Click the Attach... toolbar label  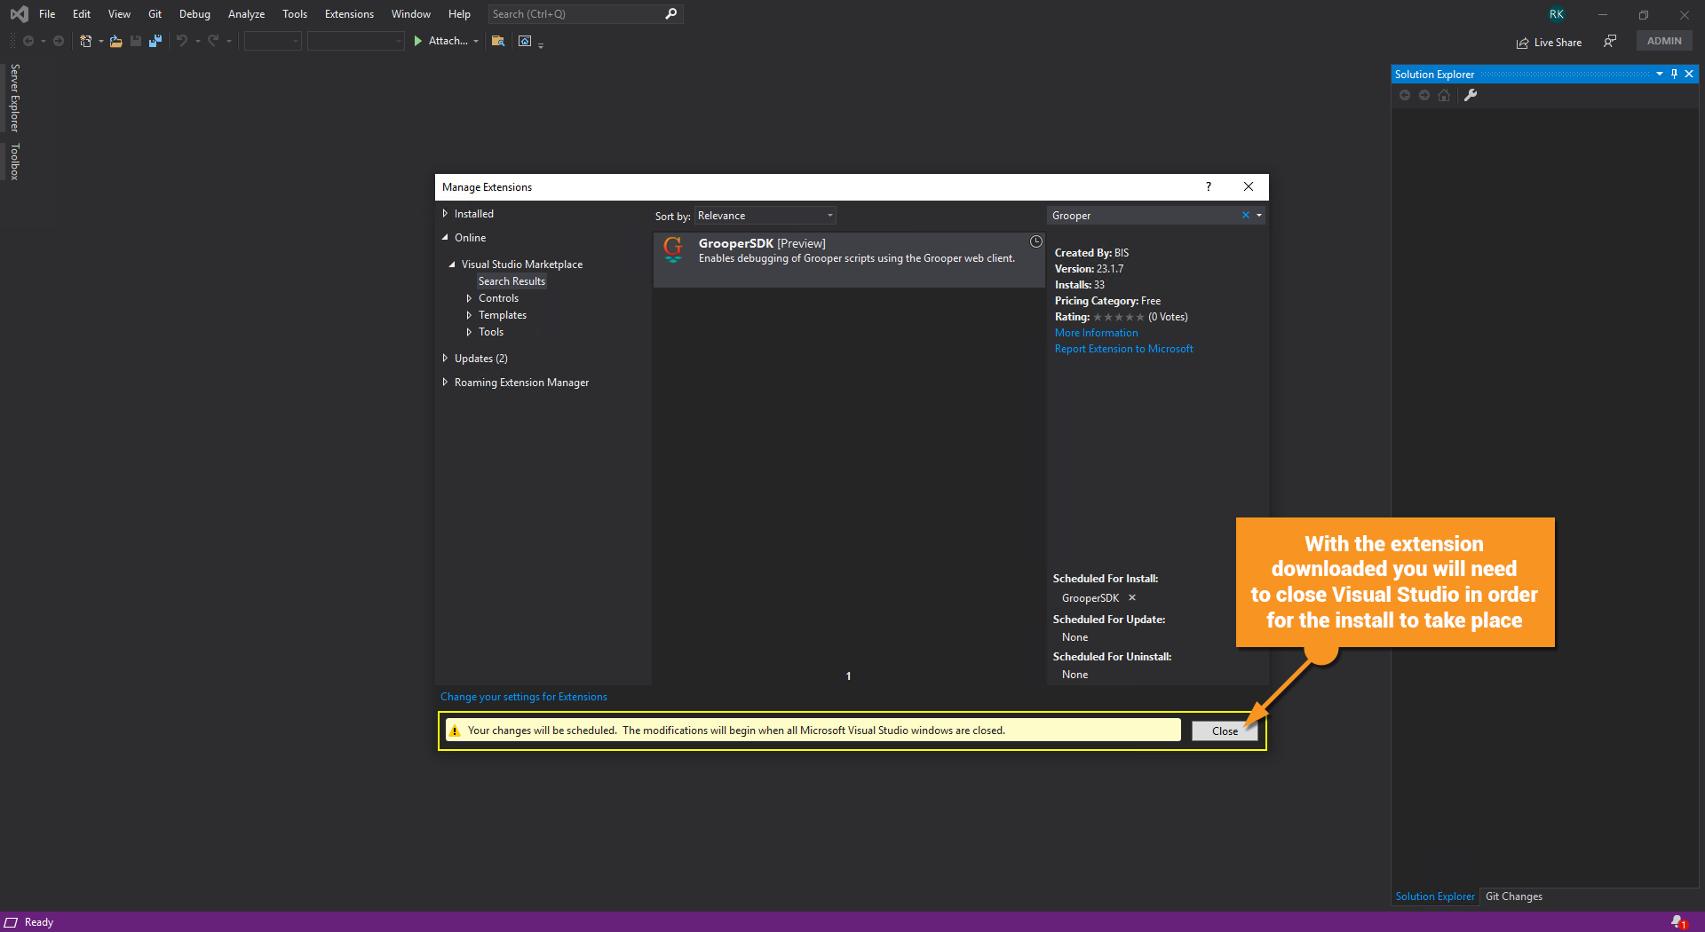pos(448,41)
